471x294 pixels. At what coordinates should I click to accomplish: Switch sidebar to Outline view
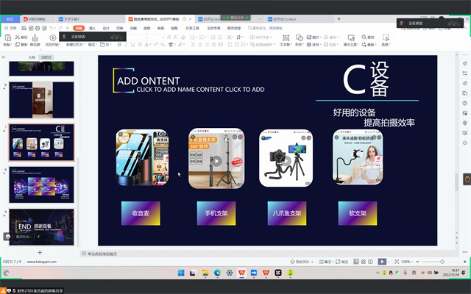pyautogui.click(x=32, y=57)
